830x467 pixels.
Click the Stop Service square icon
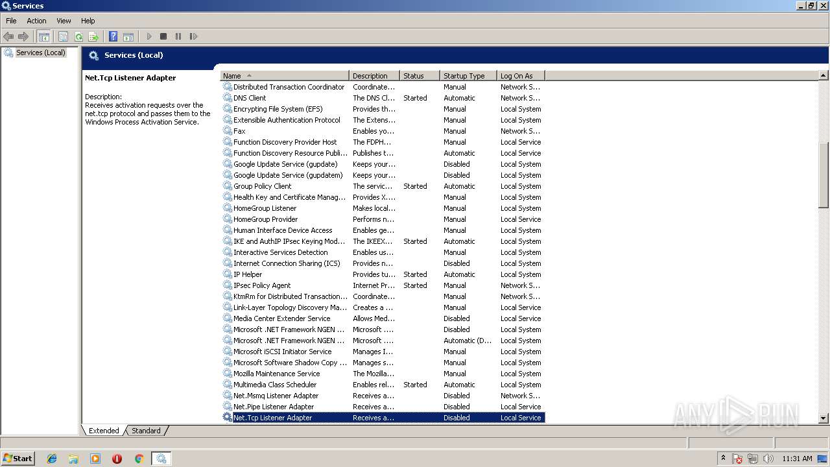[x=163, y=36]
